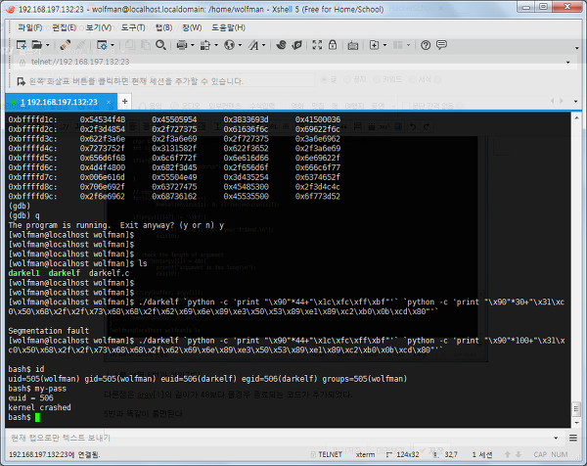
Task: Click the compose bar text input
Action: pos(279,438)
